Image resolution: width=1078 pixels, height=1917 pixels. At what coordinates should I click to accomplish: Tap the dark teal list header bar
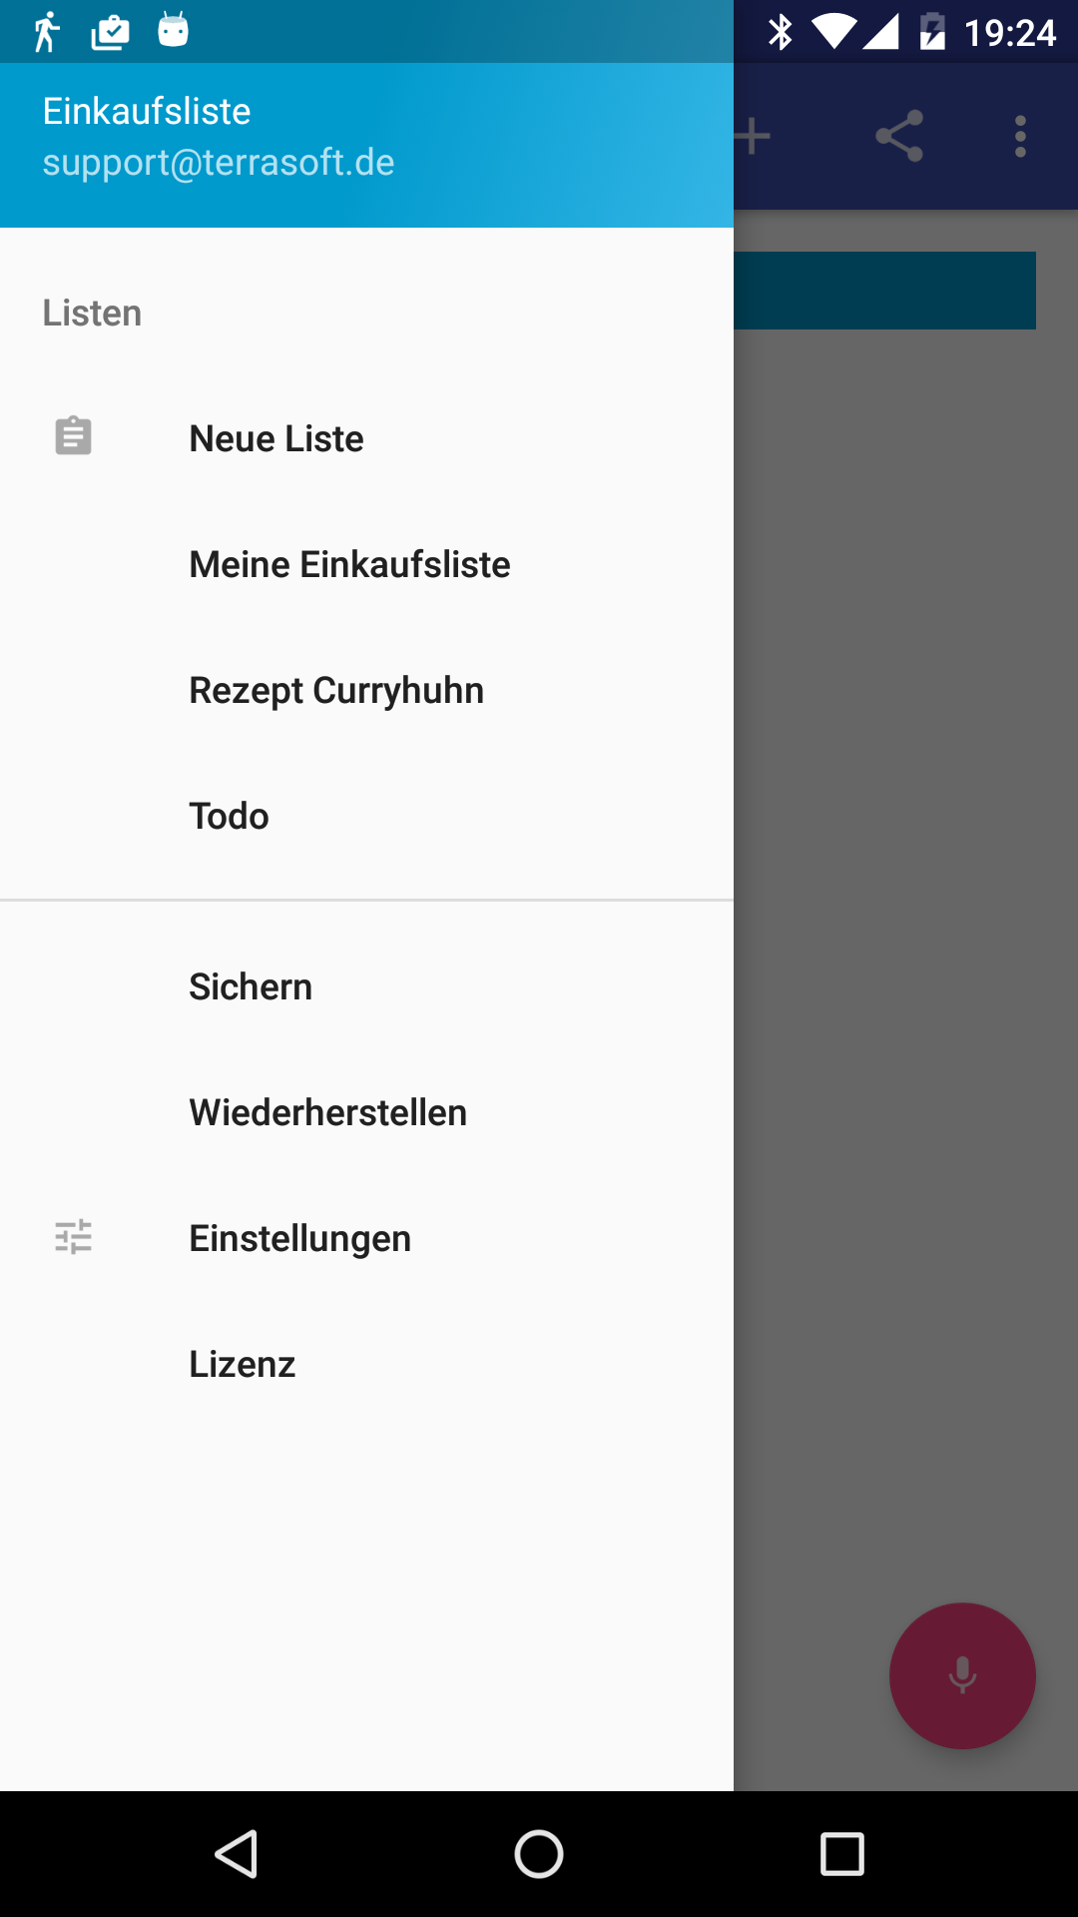(x=884, y=291)
